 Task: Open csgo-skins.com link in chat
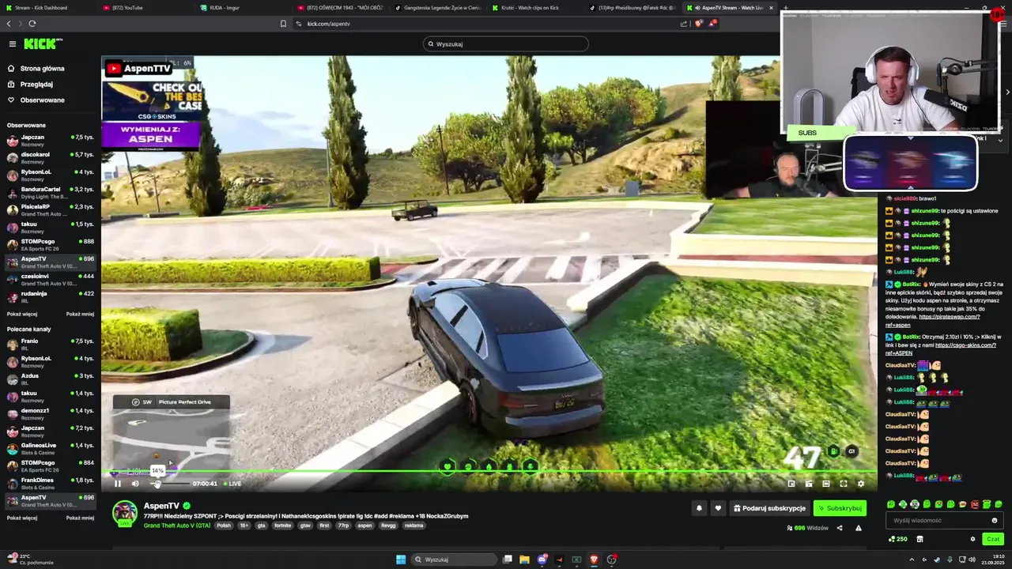tap(965, 345)
